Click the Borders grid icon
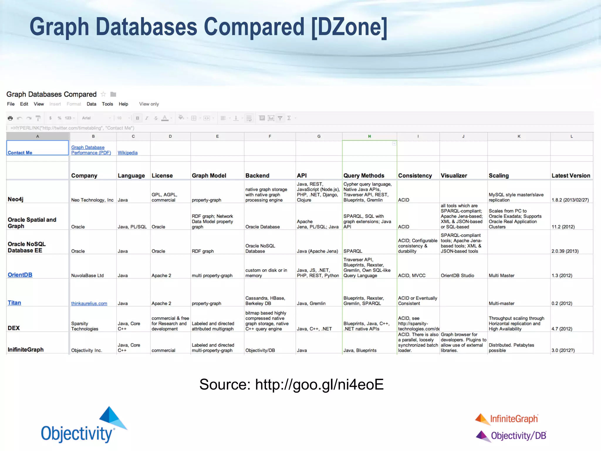Image resolution: width=601 pixels, height=451 pixels. click(194, 118)
